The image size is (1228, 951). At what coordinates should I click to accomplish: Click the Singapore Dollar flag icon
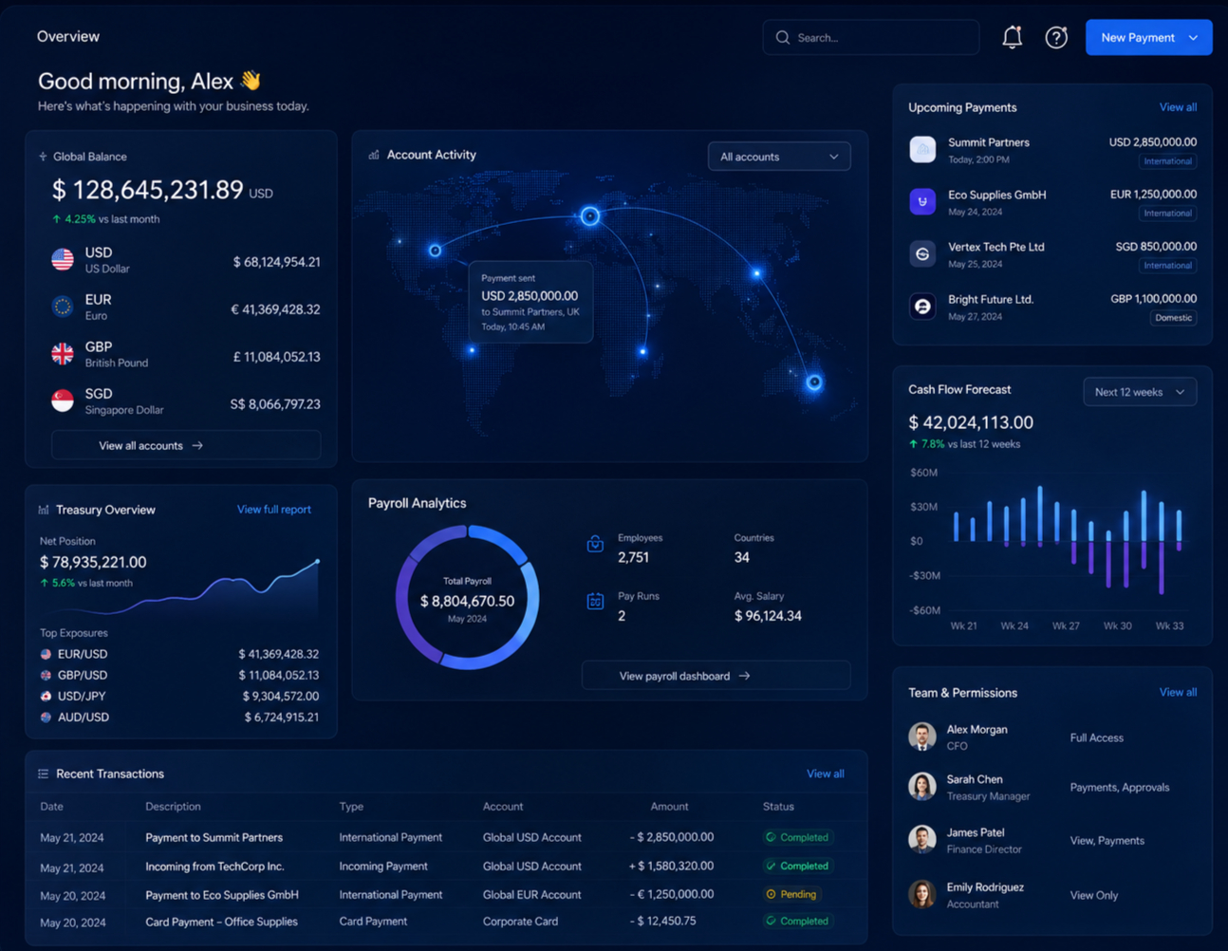pos(63,401)
